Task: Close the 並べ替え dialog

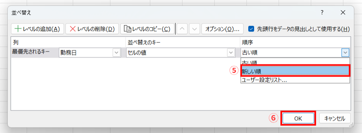Action: [343, 13]
